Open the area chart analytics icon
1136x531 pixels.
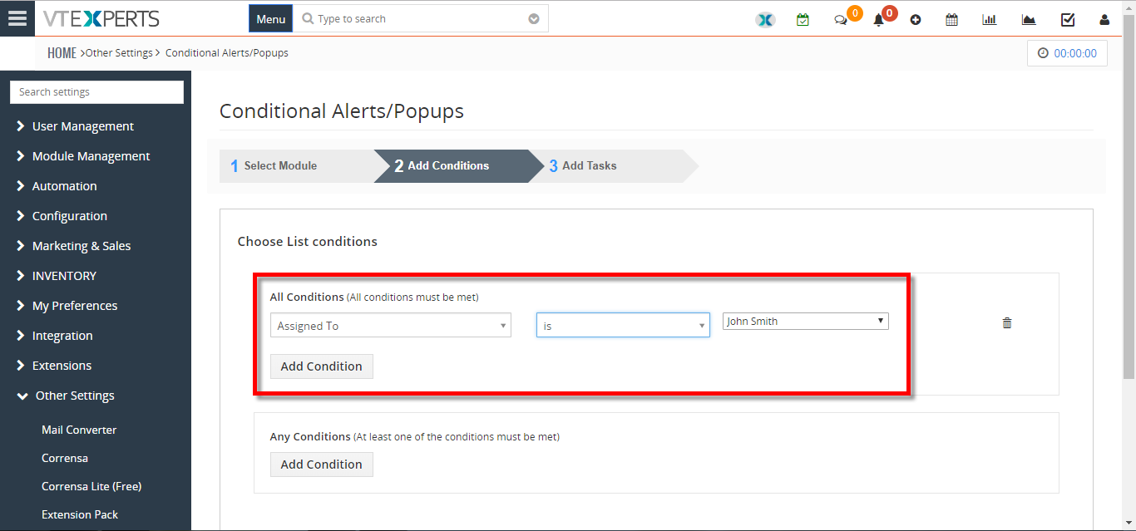click(x=1029, y=19)
